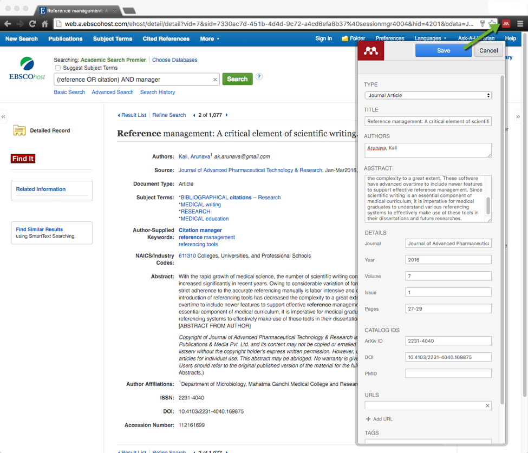
Task: Open the Languages dropdown
Action: [431, 38]
